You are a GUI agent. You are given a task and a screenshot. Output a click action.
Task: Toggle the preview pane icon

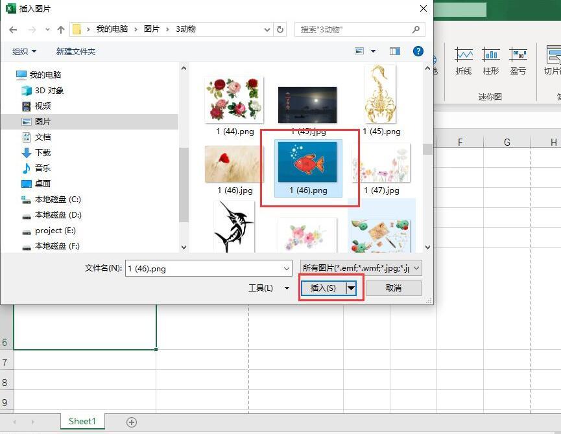[x=394, y=51]
